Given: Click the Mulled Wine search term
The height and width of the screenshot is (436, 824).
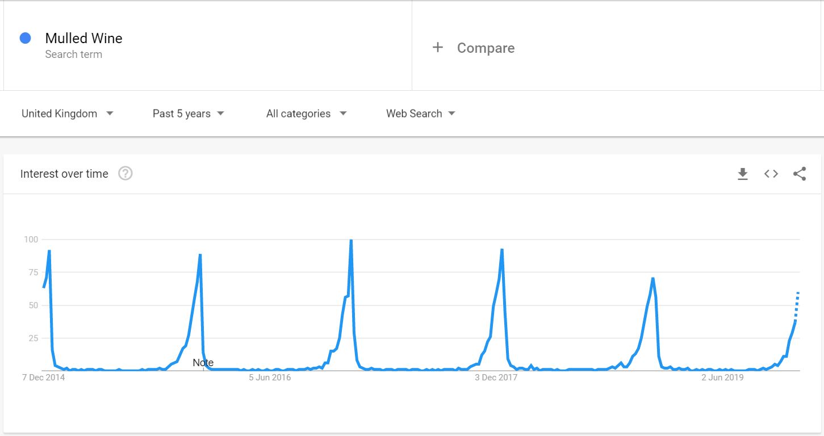Looking at the screenshot, I should [x=83, y=38].
